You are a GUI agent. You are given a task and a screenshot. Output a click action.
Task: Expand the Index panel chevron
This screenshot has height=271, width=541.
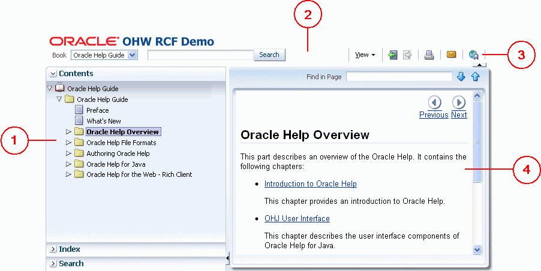click(x=53, y=249)
